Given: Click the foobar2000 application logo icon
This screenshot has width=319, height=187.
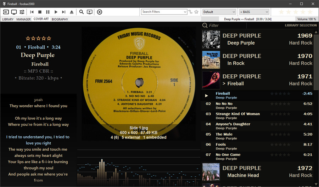Looking at the screenshot, I should 4,4.
